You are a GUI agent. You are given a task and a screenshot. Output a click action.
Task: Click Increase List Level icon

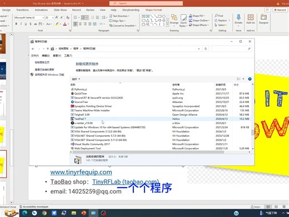pyautogui.click(x=97, y=17)
